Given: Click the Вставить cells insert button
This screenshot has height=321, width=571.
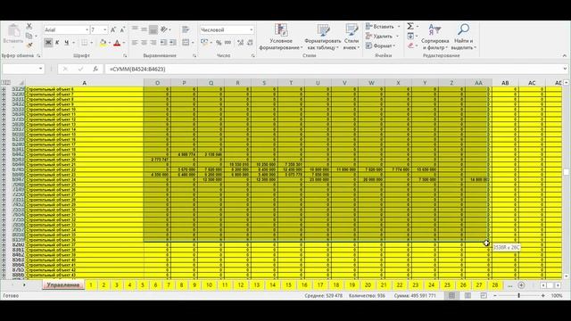Looking at the screenshot, I should point(383,27).
